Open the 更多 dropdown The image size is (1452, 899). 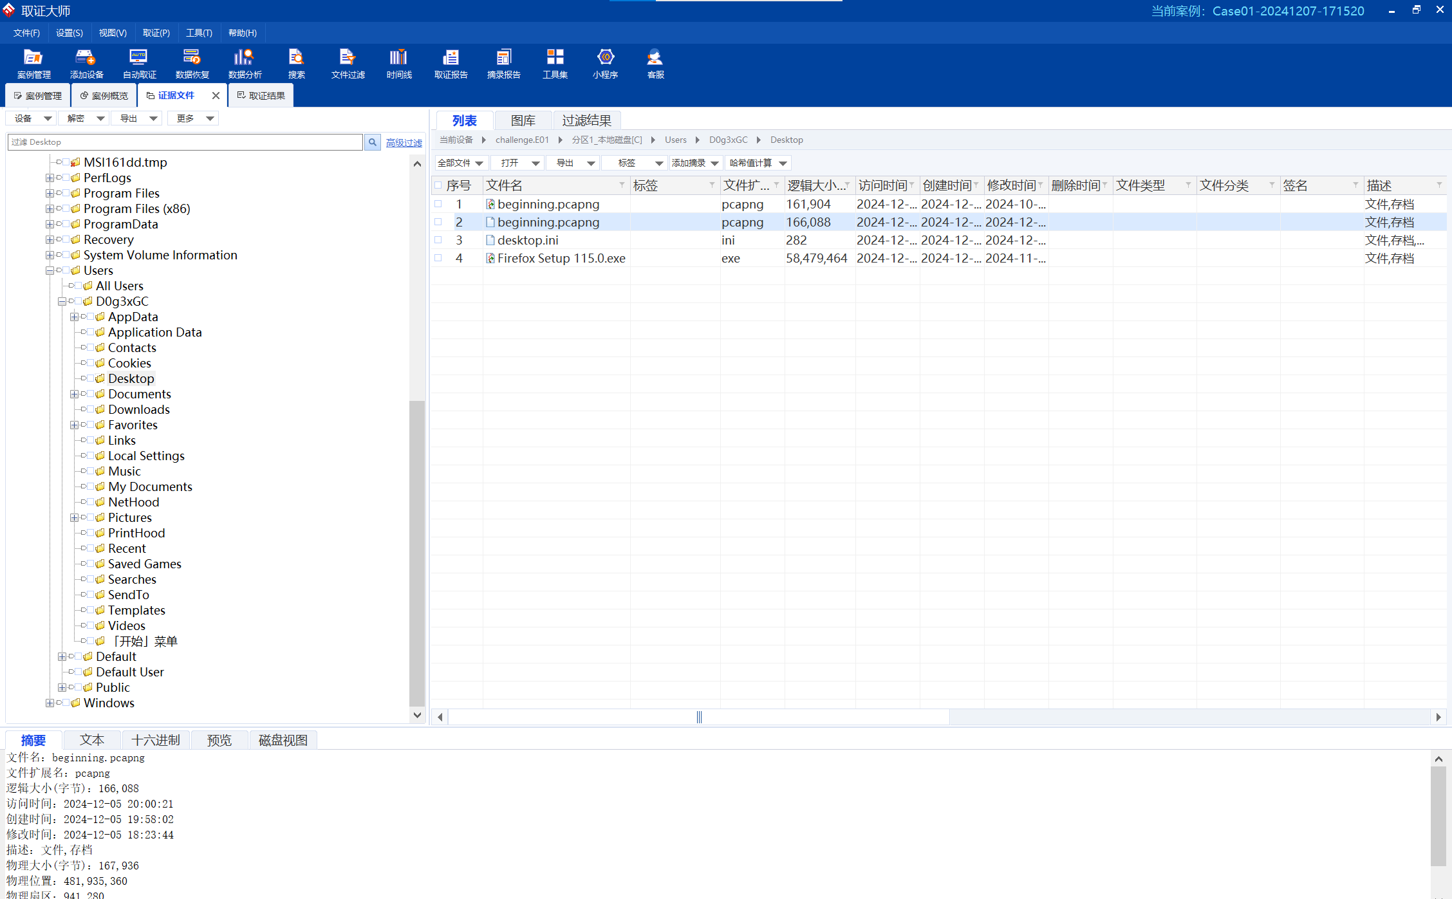click(194, 118)
